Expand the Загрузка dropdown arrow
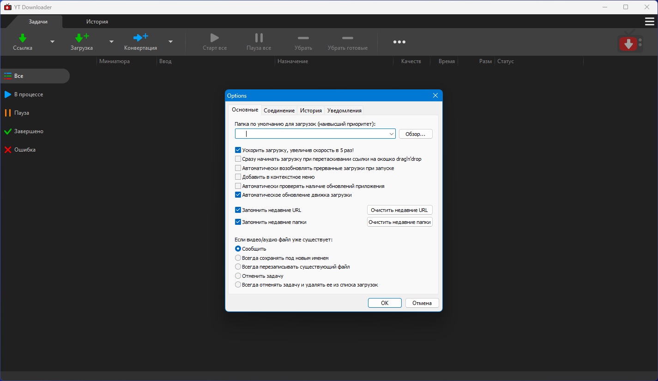This screenshot has height=381, width=658. 111,41
